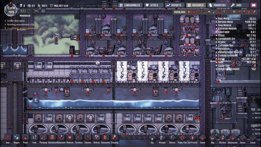Toggle the Oxygen overlay

tap(189, 12)
